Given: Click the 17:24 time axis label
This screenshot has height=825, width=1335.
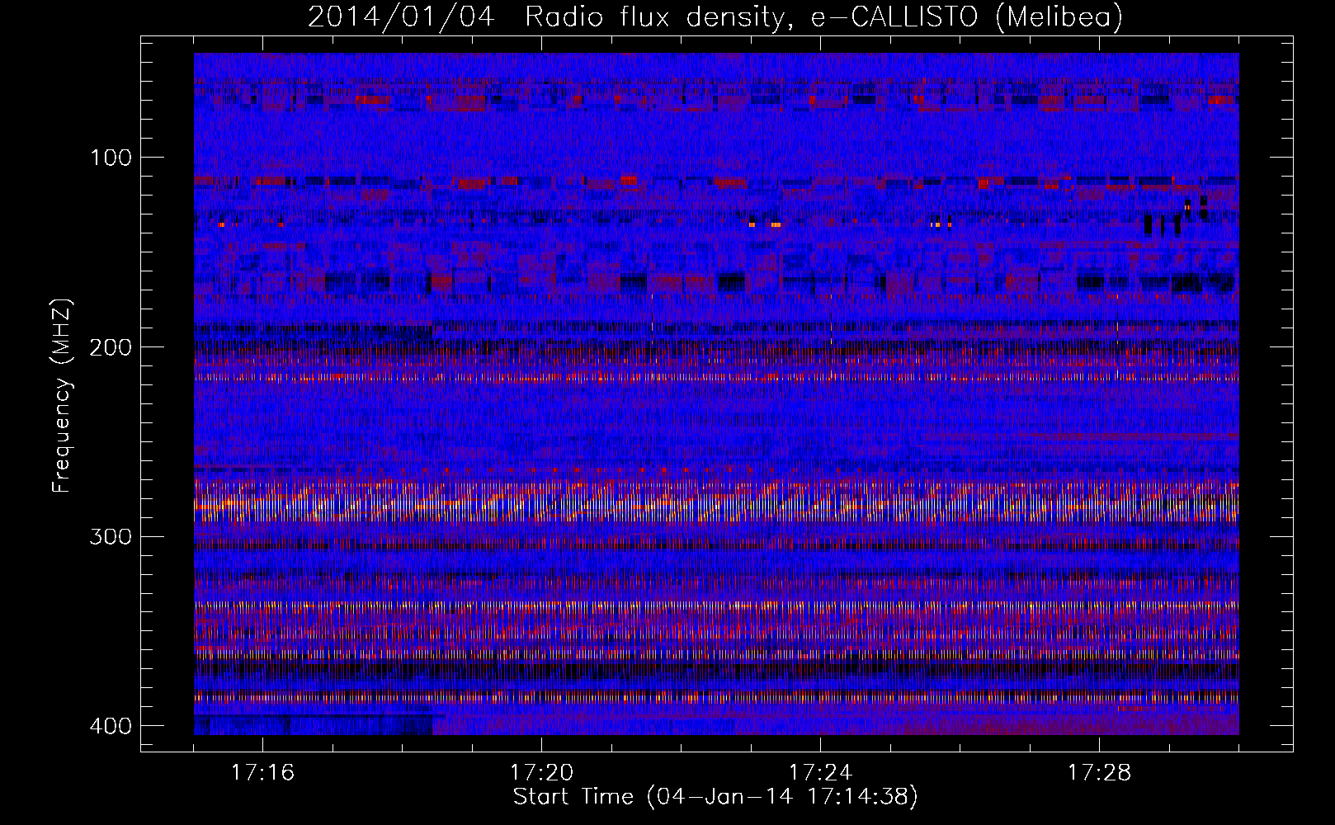Looking at the screenshot, I should [x=820, y=773].
